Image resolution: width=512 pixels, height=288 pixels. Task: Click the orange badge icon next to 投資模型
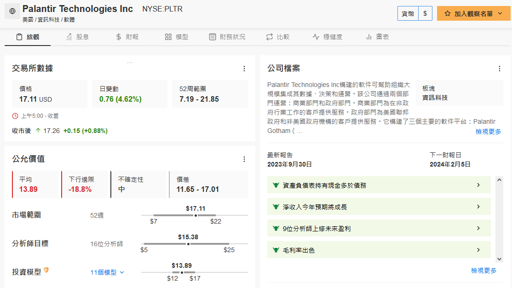click(x=46, y=270)
